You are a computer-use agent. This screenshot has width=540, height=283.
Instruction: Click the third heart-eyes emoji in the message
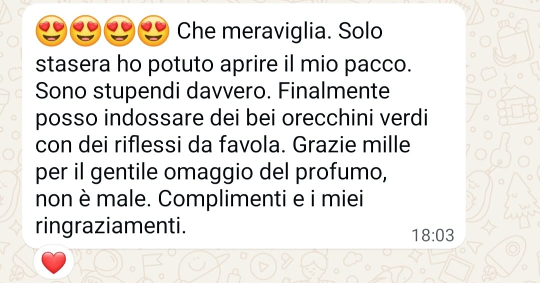click(x=119, y=31)
